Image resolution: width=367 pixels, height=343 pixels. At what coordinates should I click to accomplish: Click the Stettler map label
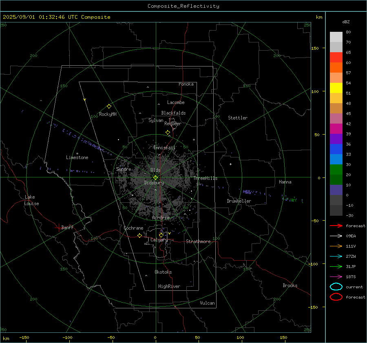[238, 118]
